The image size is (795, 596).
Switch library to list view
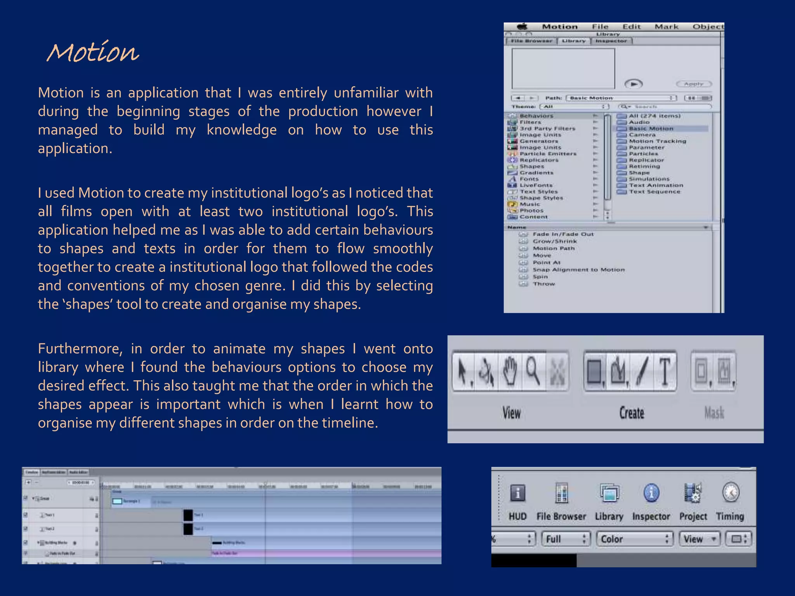(x=705, y=98)
